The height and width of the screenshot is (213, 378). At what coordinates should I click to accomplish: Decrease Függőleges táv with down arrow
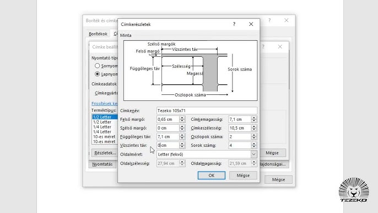click(182, 139)
